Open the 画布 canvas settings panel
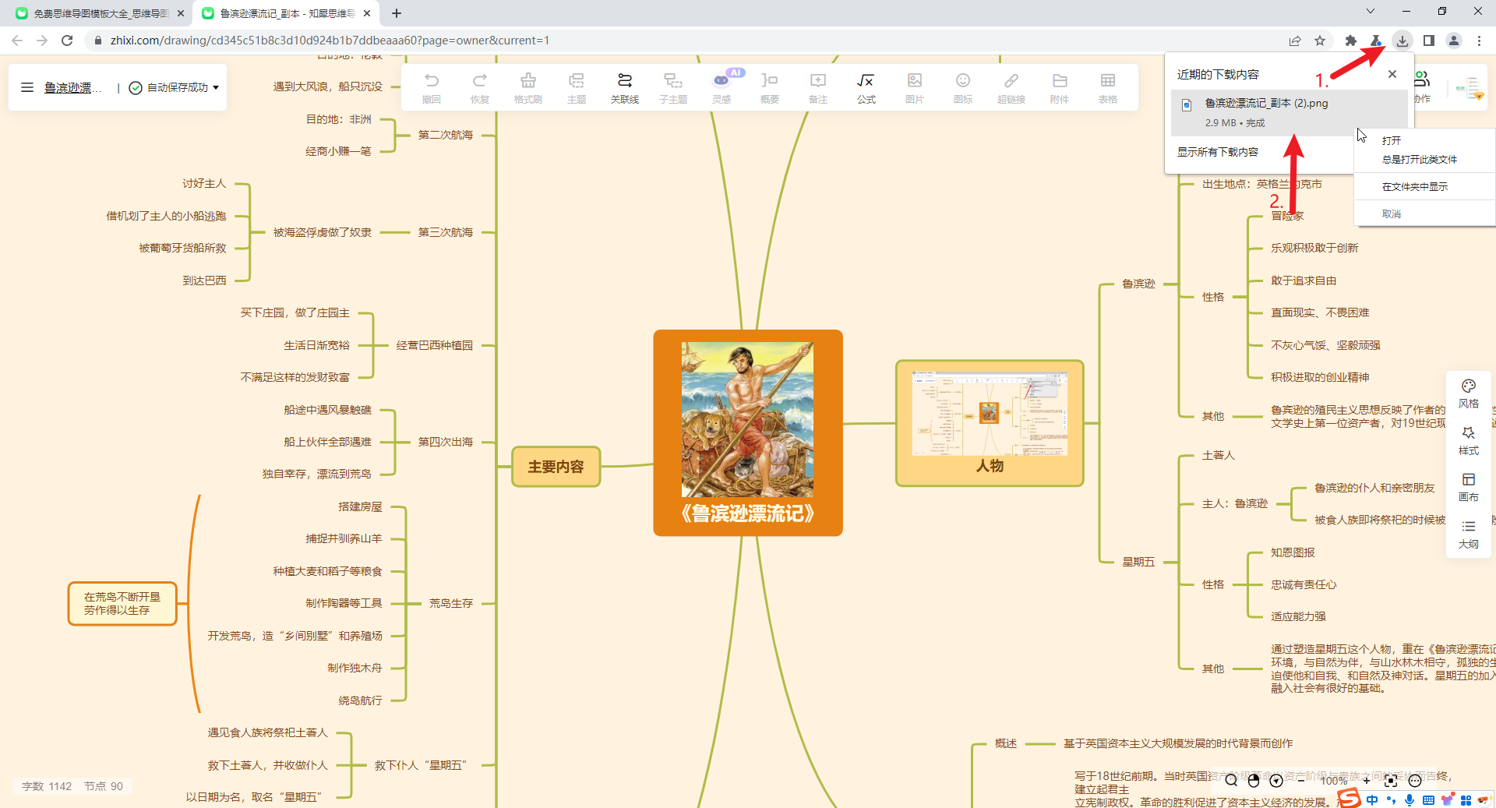Screen dimensions: 1496x808 1469,487
